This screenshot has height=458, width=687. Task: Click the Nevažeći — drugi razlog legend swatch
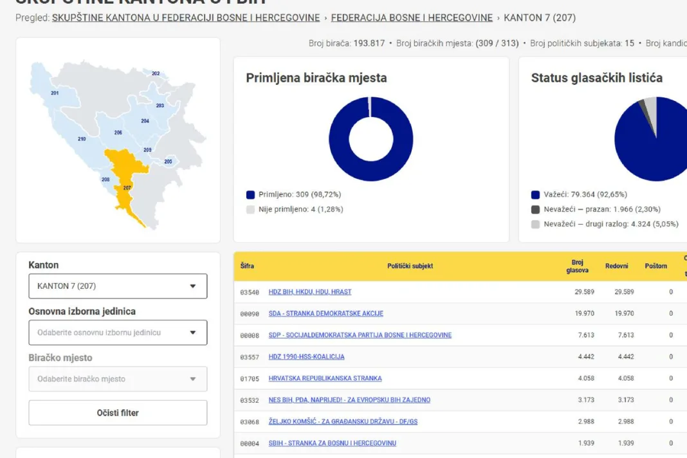[x=535, y=224]
